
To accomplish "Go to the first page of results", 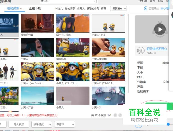I will [115, 115].
